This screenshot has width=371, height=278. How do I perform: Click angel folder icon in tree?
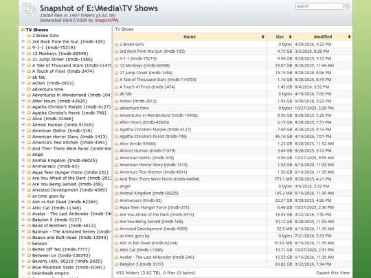pos(29,154)
